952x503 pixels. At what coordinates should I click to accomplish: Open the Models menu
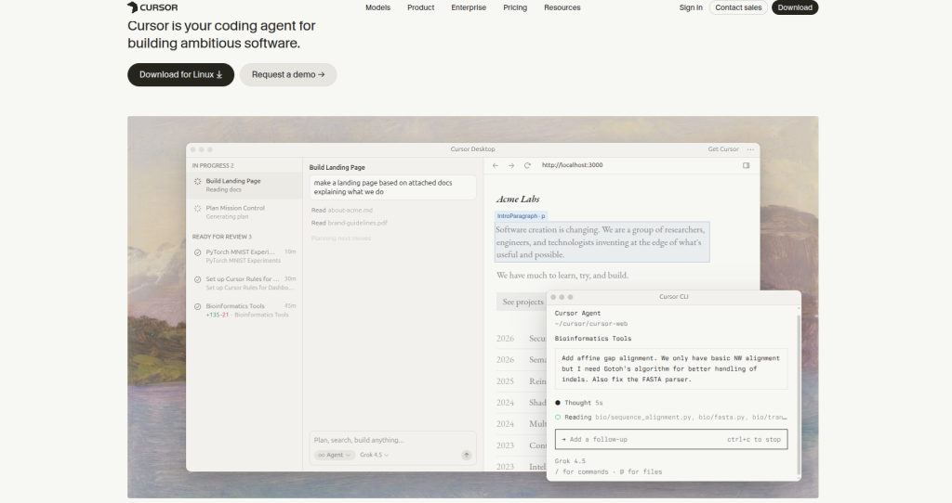377,7
